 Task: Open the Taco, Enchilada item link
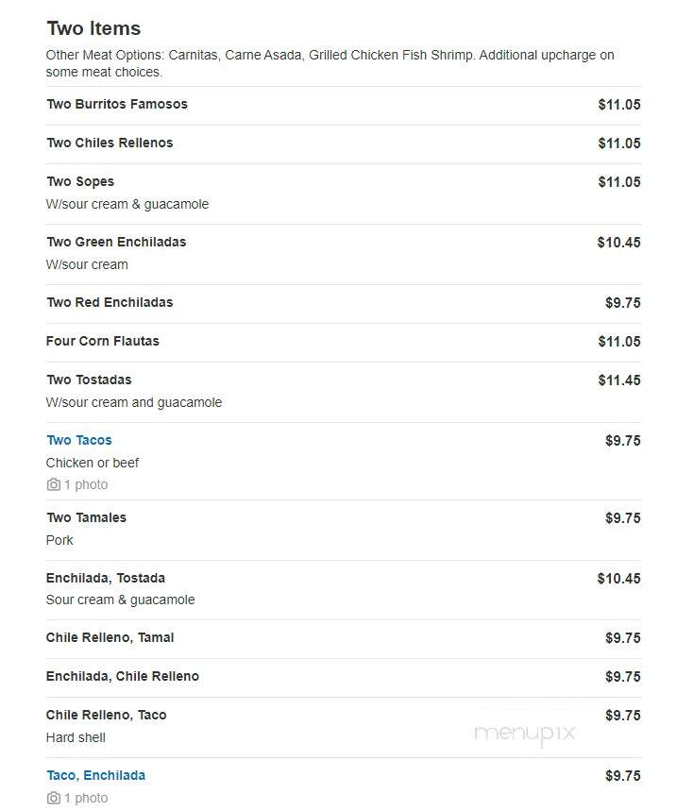[x=95, y=775]
